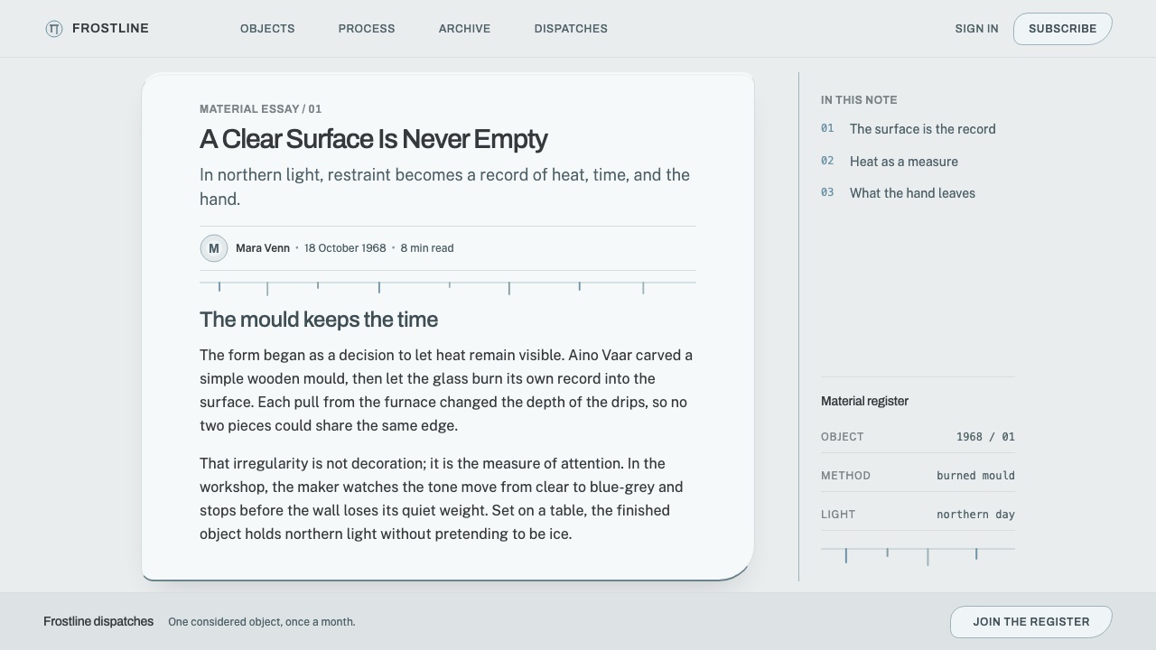Go to the Process section
The height and width of the screenshot is (650, 1156).
[367, 29]
